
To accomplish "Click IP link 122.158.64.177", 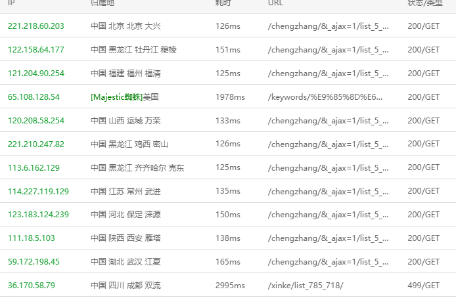I will pyautogui.click(x=35, y=50).
